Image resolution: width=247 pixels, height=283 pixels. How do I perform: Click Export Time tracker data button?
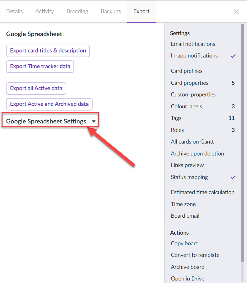[x=40, y=66]
